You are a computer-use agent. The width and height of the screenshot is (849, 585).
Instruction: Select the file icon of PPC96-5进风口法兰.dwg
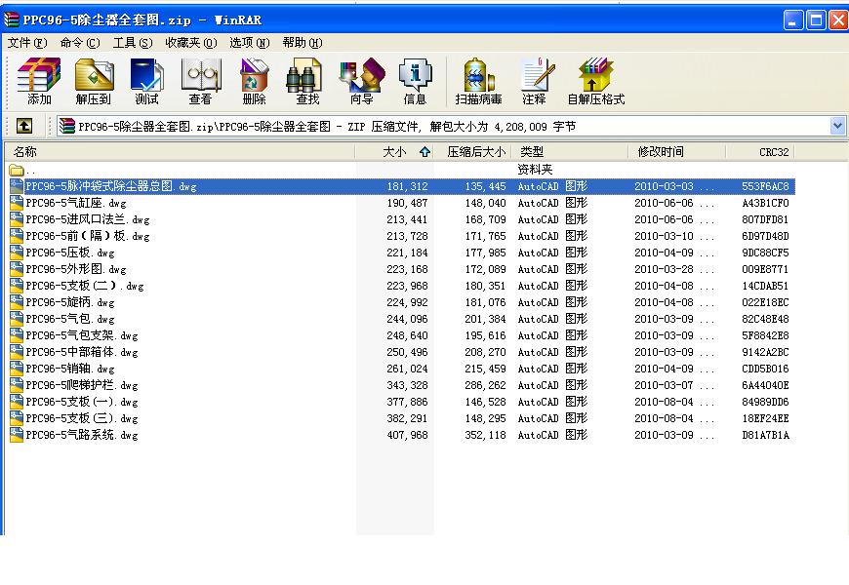pyautogui.click(x=17, y=219)
